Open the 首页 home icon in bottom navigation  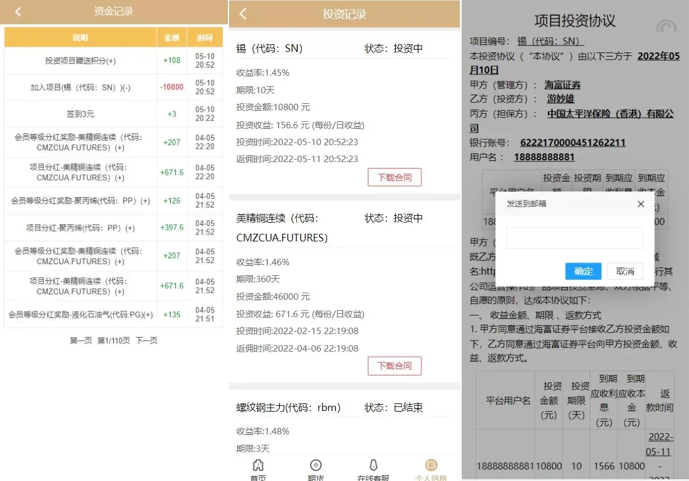(x=258, y=466)
